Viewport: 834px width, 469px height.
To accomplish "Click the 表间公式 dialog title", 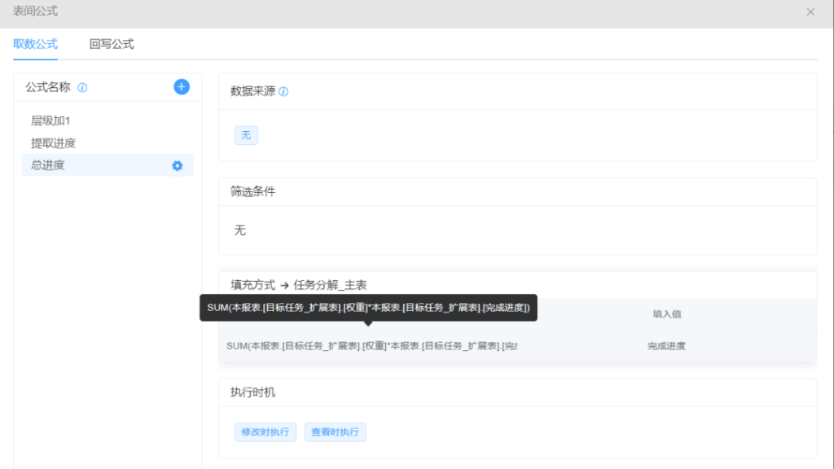I will click(x=35, y=11).
